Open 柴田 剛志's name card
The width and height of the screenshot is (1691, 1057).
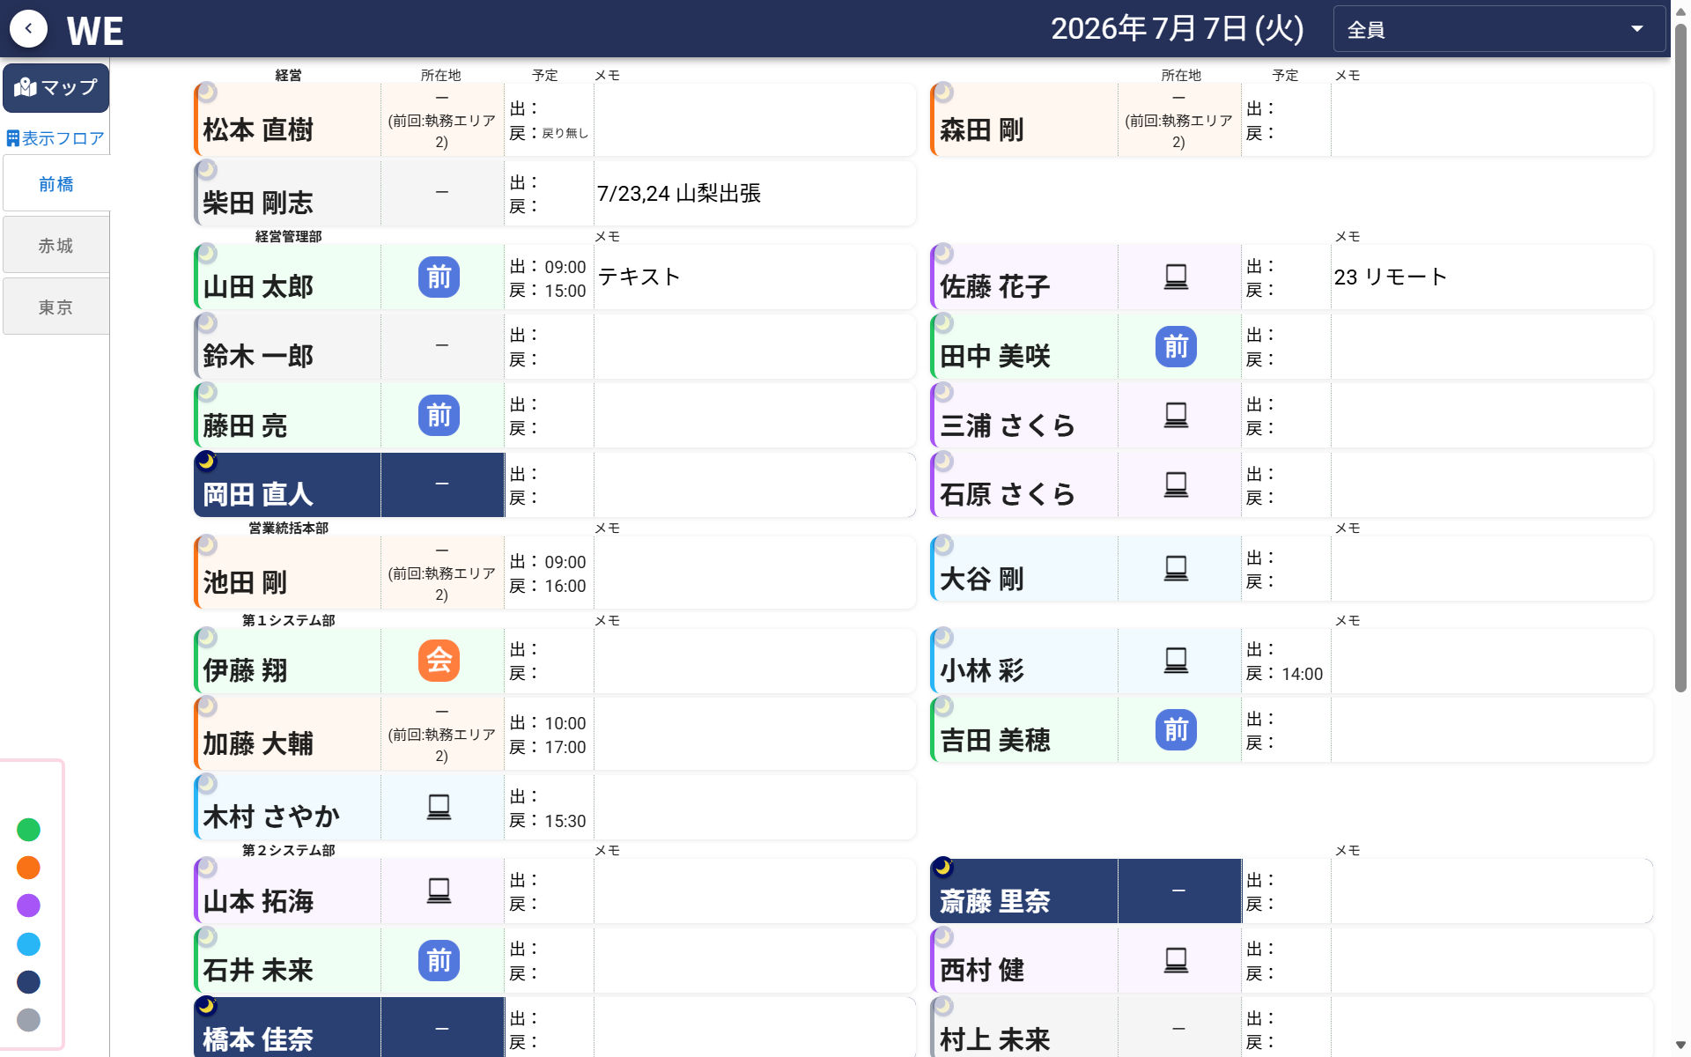click(x=288, y=193)
